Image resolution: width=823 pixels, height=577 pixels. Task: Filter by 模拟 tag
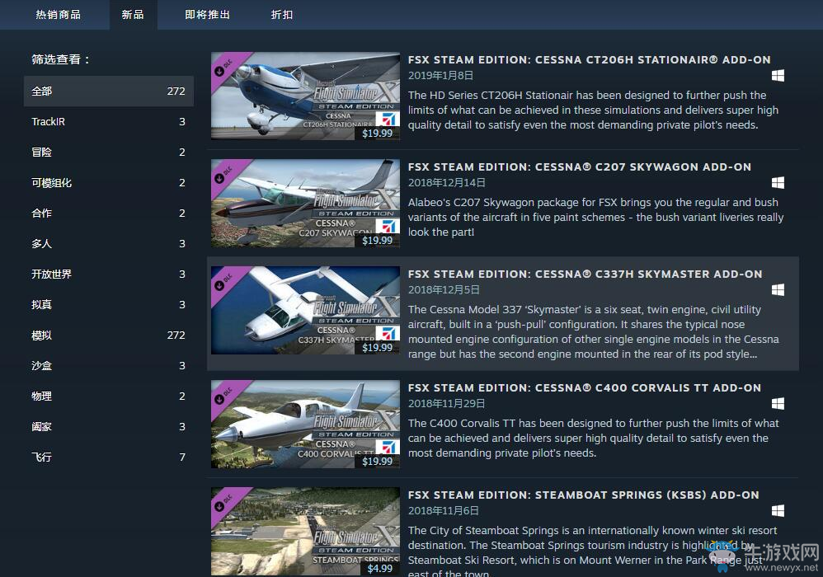pos(109,335)
